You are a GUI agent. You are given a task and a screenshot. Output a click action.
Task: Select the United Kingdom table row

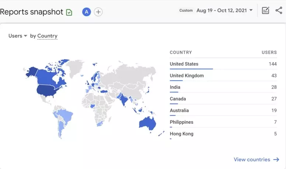223,75
